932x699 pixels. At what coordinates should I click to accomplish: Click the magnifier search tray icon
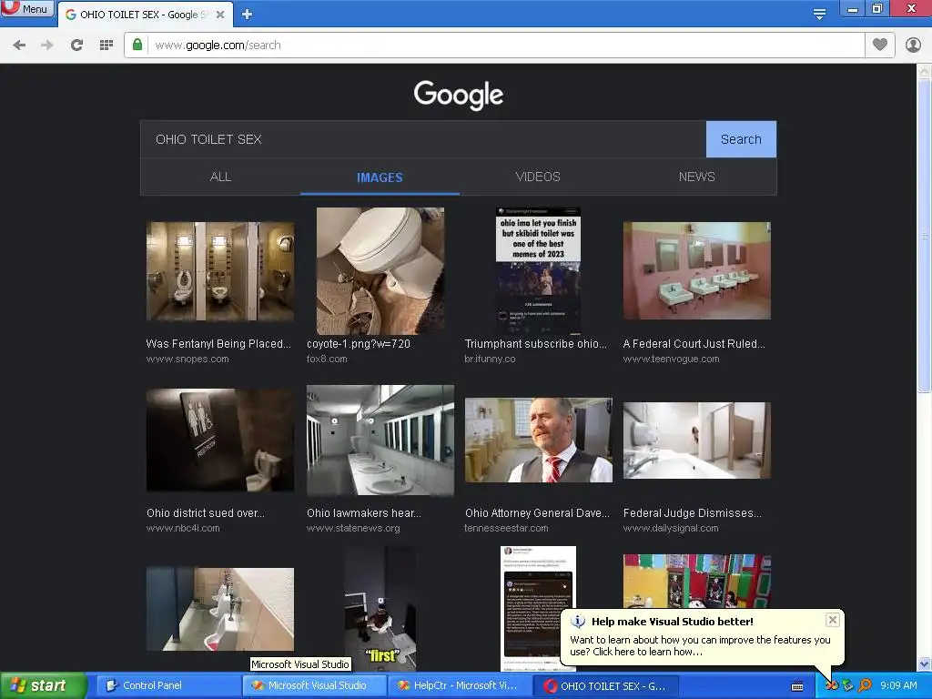(865, 685)
